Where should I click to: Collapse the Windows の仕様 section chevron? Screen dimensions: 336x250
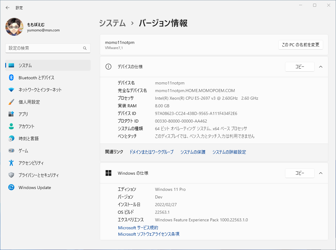click(321, 173)
